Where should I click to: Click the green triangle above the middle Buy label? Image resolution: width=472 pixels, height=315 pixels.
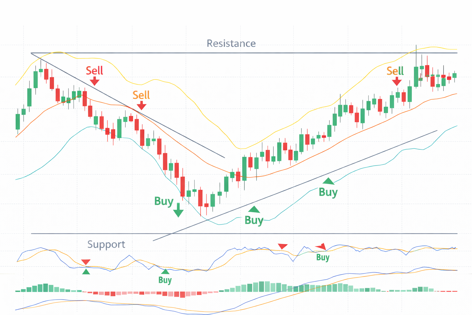tap(254, 210)
